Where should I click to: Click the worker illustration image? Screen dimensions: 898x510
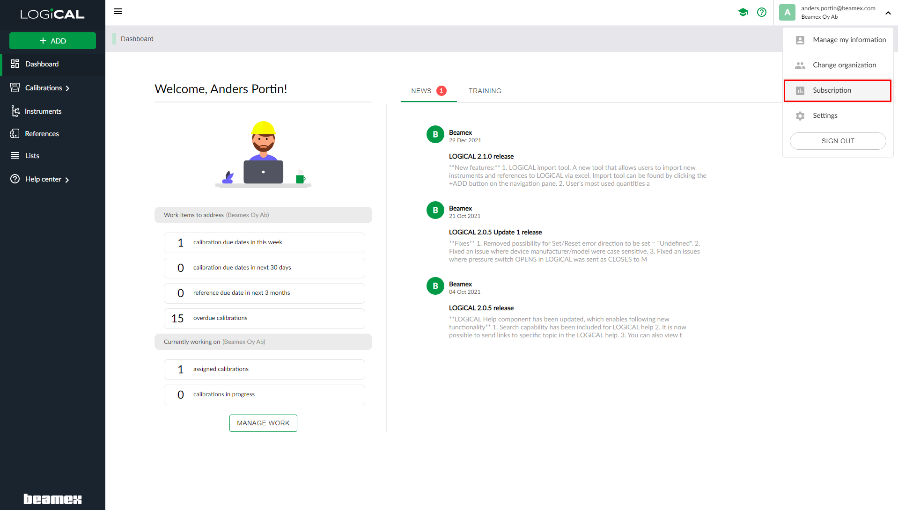263,154
